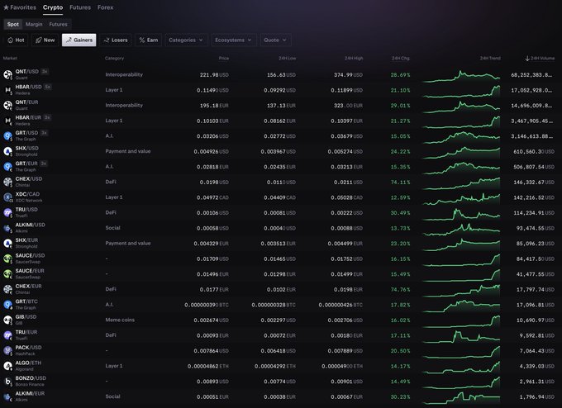The height and width of the screenshot is (408, 562).
Task: Click the QNT/EUR coin icon
Action: (8, 106)
